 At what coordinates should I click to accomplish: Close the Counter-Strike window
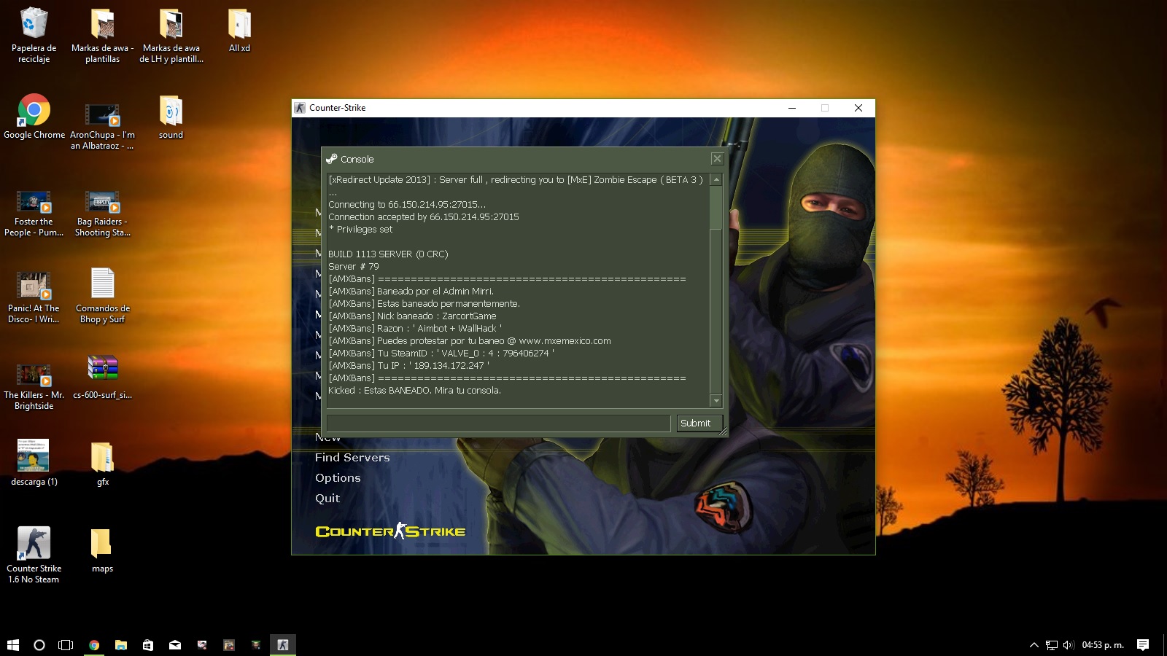pos(858,108)
